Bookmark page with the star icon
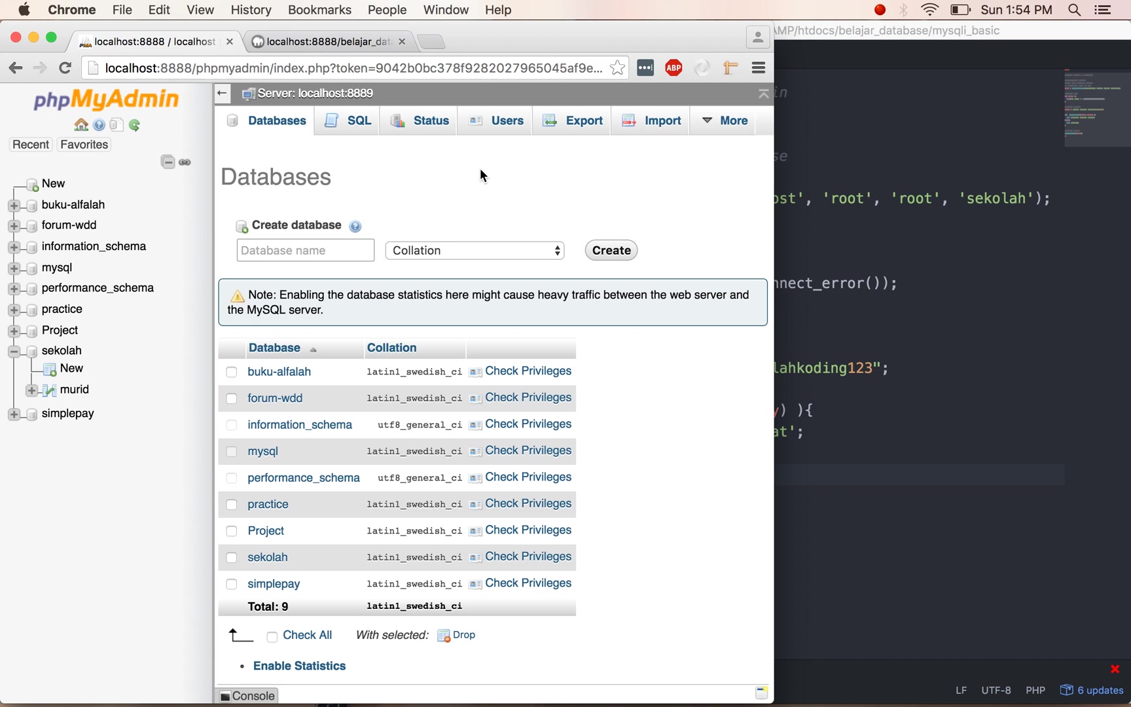The width and height of the screenshot is (1131, 707). (617, 68)
